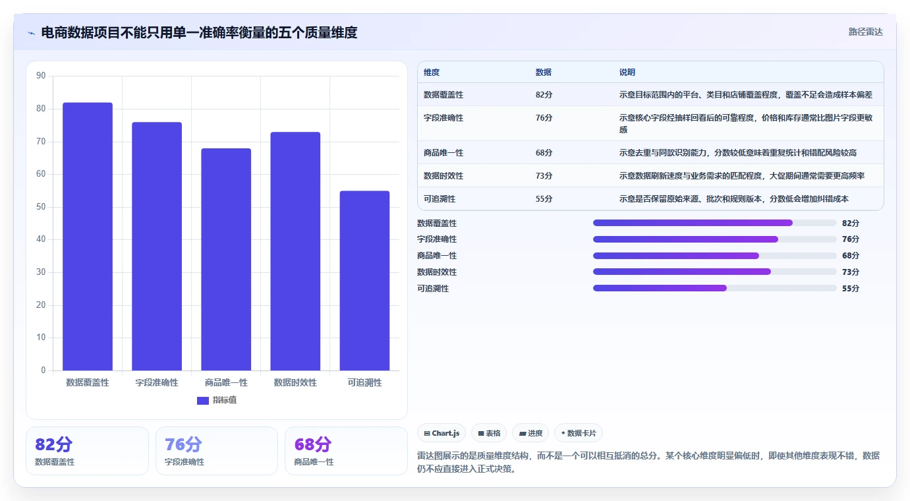The image size is (910, 501).
Task: Click the 数据时效性 x-axis label under the chart
Action: pyautogui.click(x=295, y=382)
